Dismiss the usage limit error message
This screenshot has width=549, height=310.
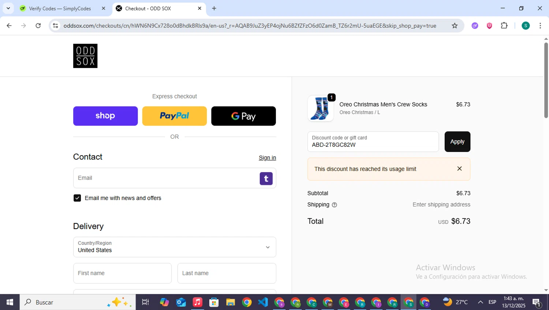coord(459,169)
